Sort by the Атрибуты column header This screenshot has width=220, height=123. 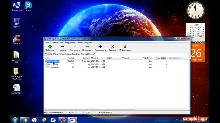point(147,58)
